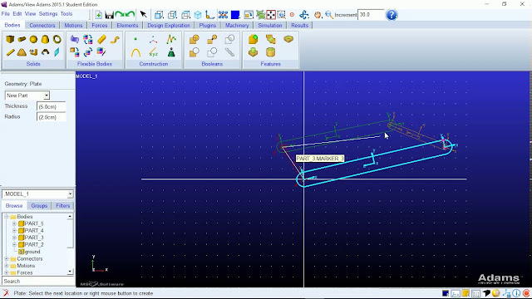532x299 pixels.
Task: Activate the Select arrow tool
Action: pos(143,15)
